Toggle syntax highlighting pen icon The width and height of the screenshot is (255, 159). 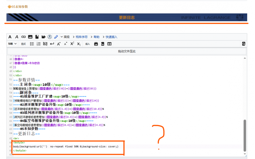56,37
